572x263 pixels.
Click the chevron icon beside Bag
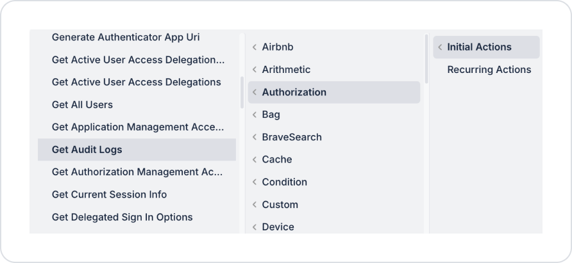(x=255, y=115)
